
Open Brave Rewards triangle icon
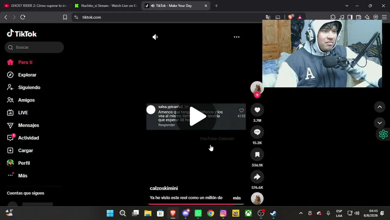pyautogui.click(x=300, y=17)
